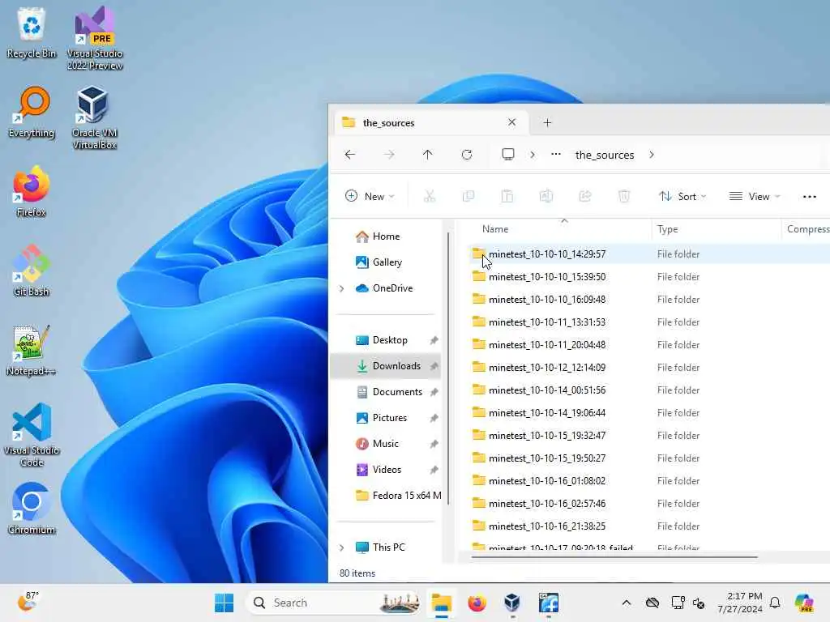This screenshot has width=830, height=622.
Task: Select OneDrive in navigation pane
Action: coord(392,288)
